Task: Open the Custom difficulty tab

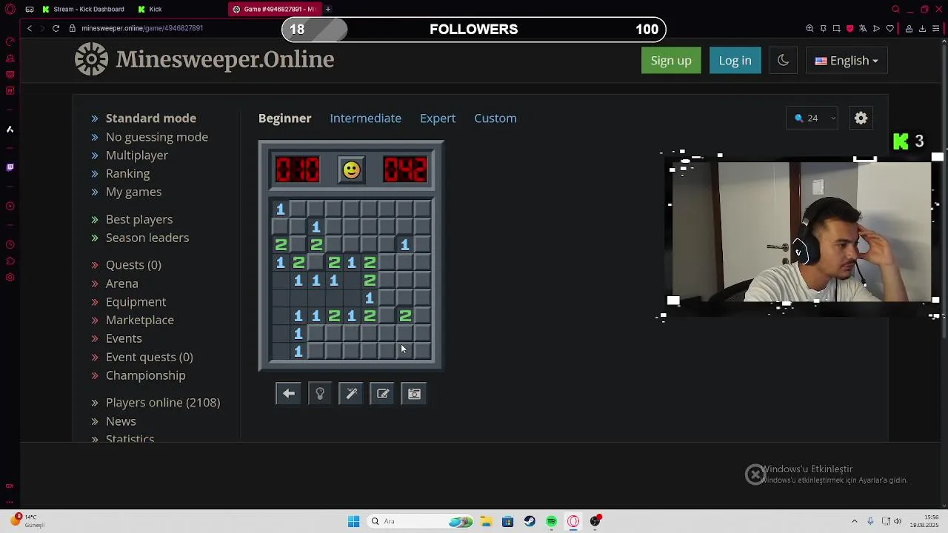Action: point(495,118)
